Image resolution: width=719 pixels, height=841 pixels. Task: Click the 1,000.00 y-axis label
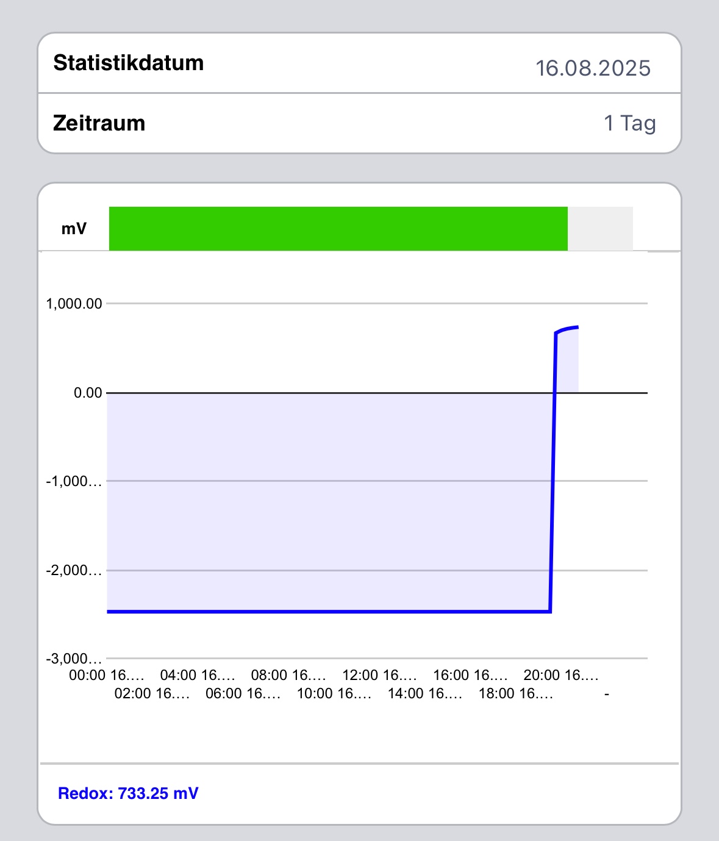coord(74,304)
